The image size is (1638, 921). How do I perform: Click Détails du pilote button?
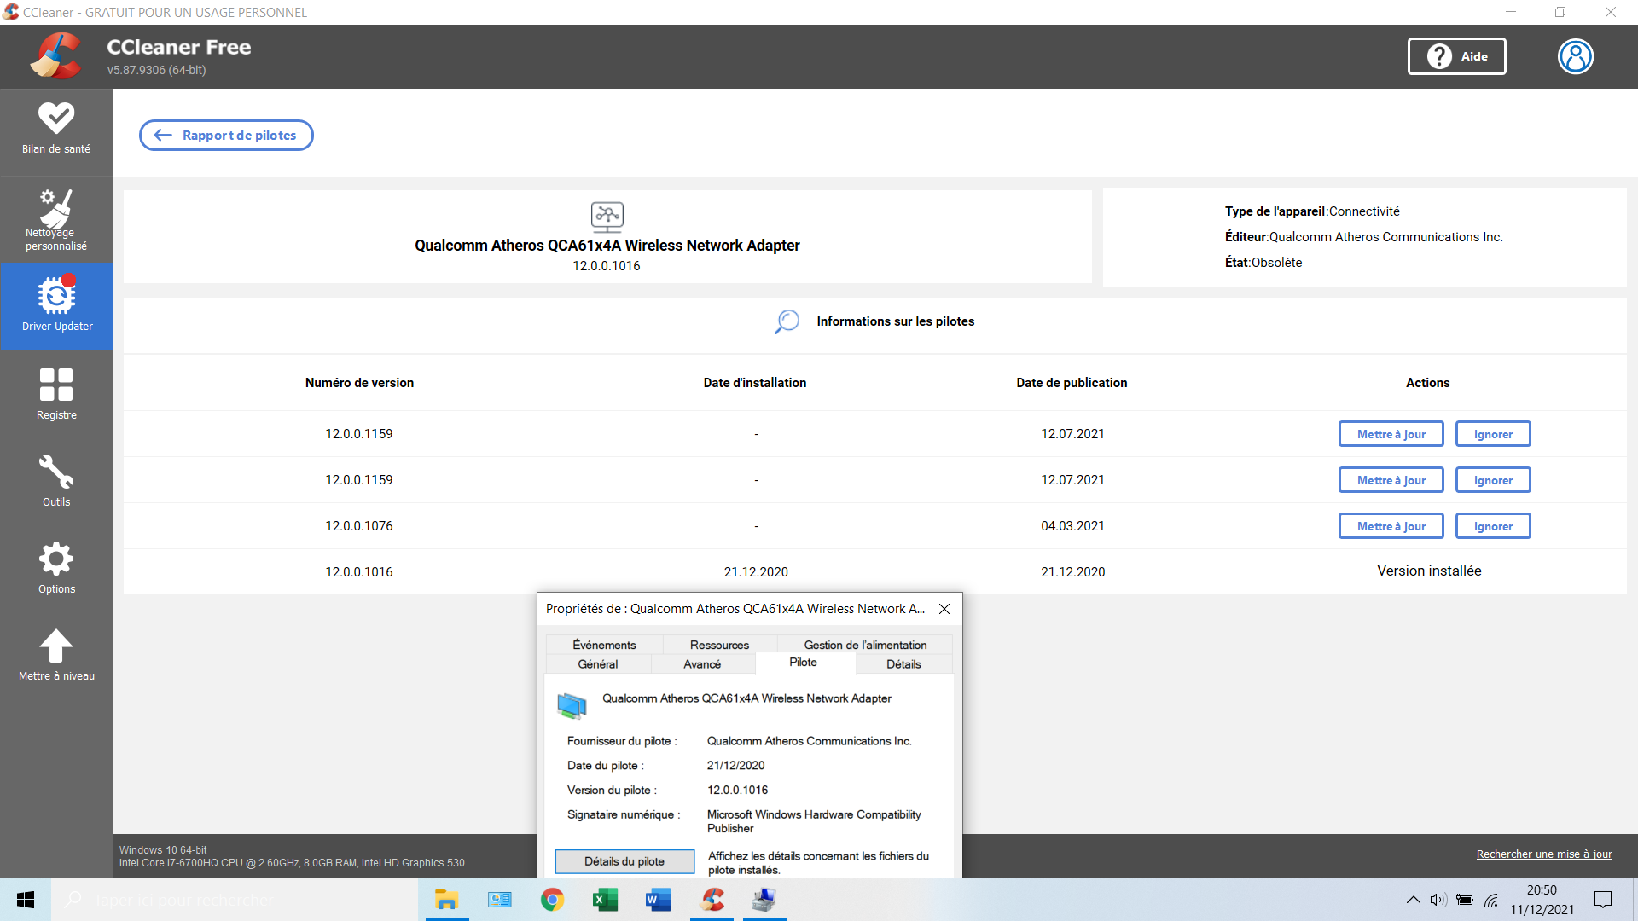pyautogui.click(x=624, y=862)
